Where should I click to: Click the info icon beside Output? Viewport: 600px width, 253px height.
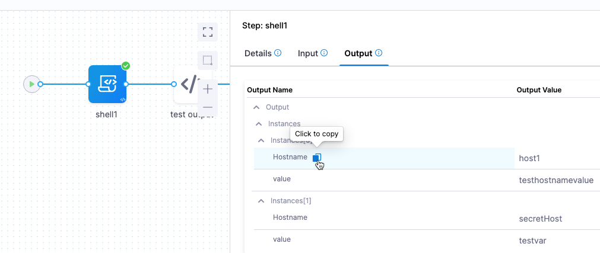(379, 53)
